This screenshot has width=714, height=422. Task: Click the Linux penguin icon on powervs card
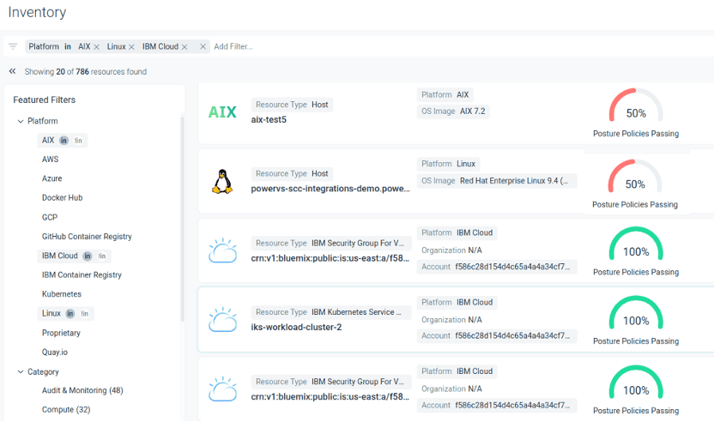click(222, 181)
